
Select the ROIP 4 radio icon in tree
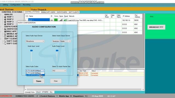click(x=5, y=24)
